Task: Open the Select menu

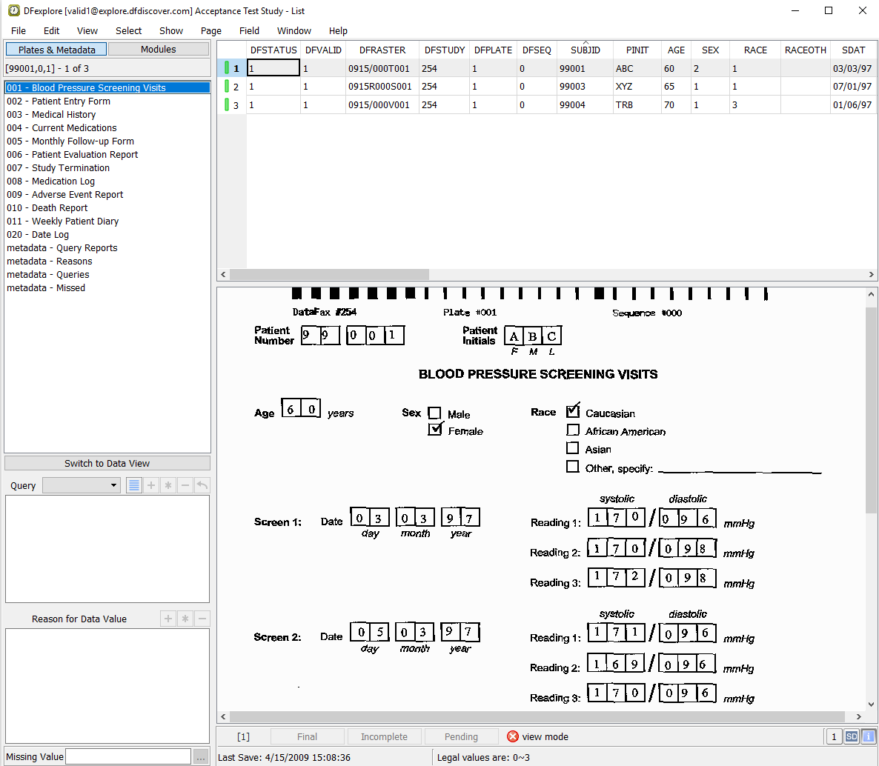Action: pos(128,30)
